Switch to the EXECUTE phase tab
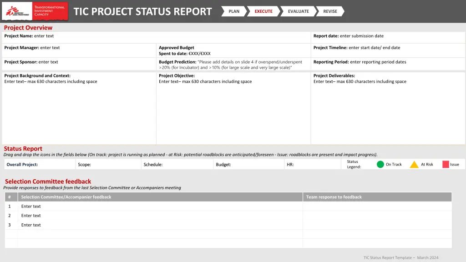 (263, 11)
